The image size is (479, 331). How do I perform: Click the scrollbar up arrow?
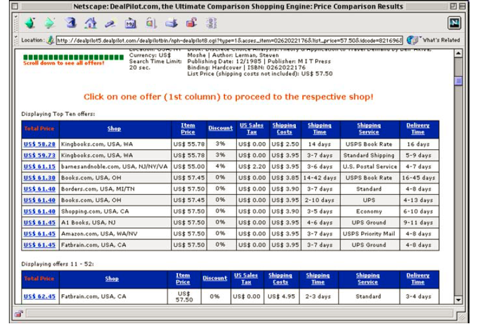pyautogui.click(x=458, y=53)
